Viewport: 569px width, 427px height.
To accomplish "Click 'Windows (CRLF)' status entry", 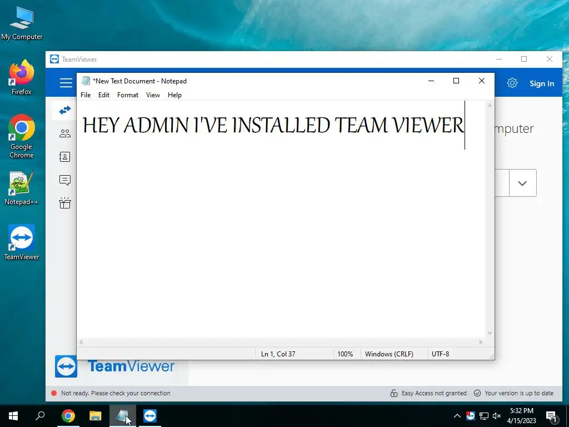I will click(x=389, y=354).
